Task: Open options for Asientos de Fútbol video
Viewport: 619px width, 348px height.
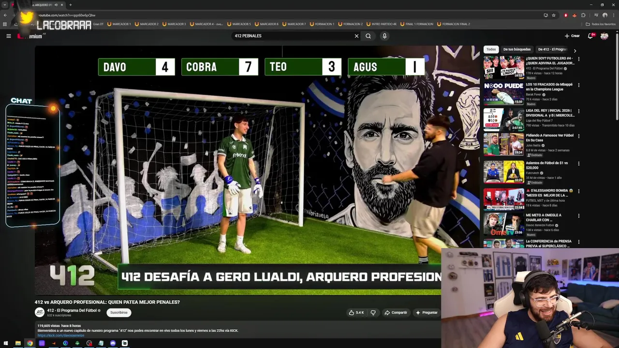Action: pos(578,164)
